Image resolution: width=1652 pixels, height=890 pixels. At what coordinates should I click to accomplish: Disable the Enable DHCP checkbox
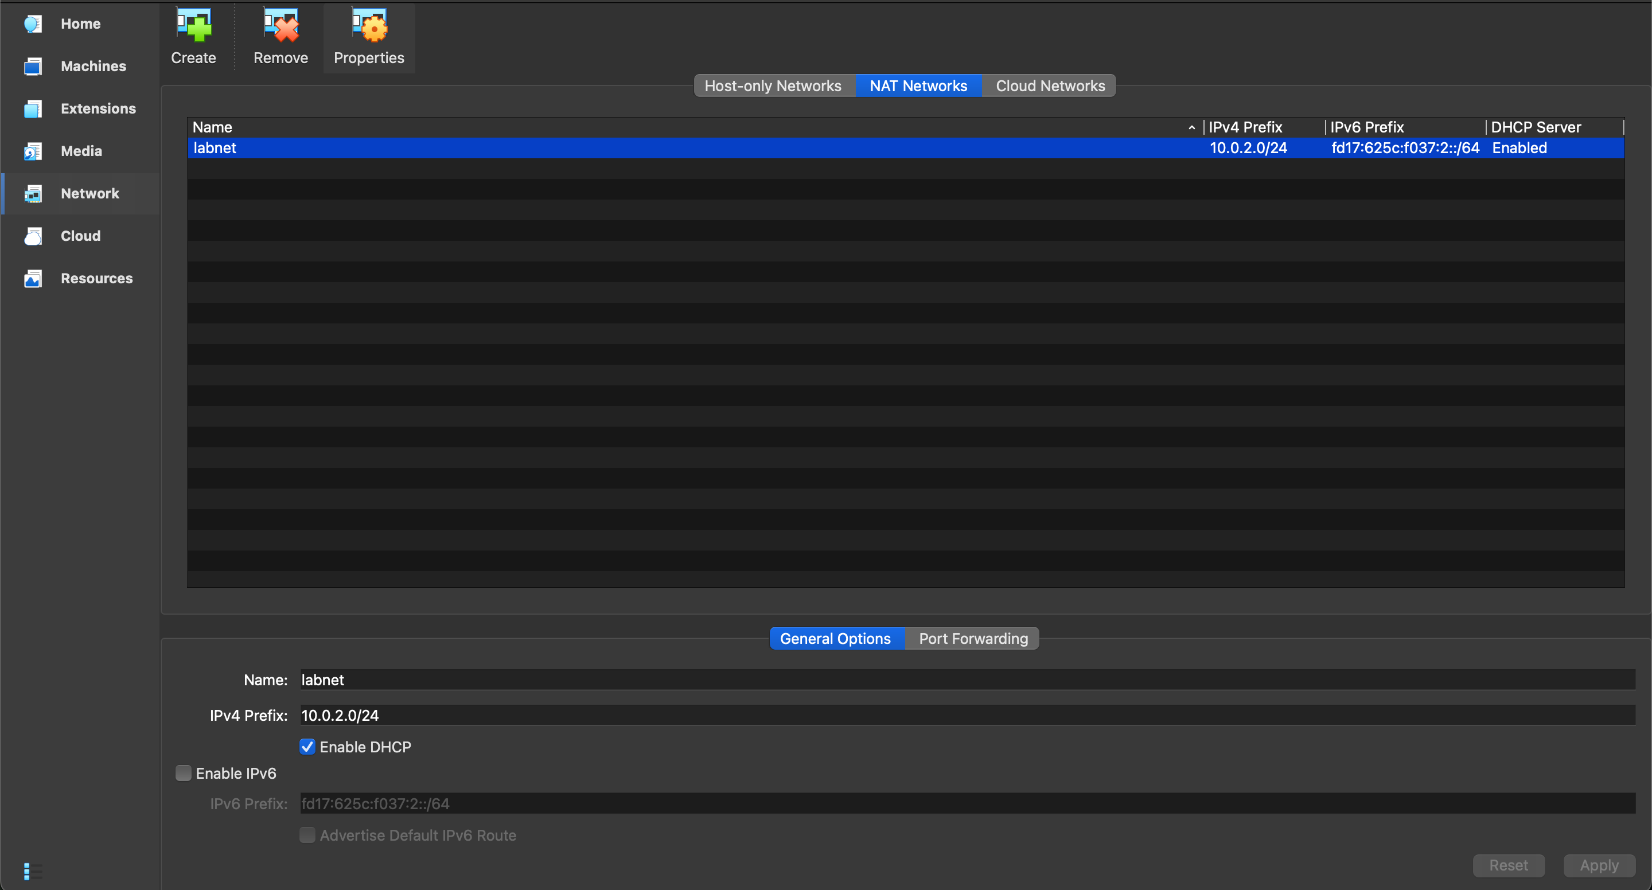point(308,745)
